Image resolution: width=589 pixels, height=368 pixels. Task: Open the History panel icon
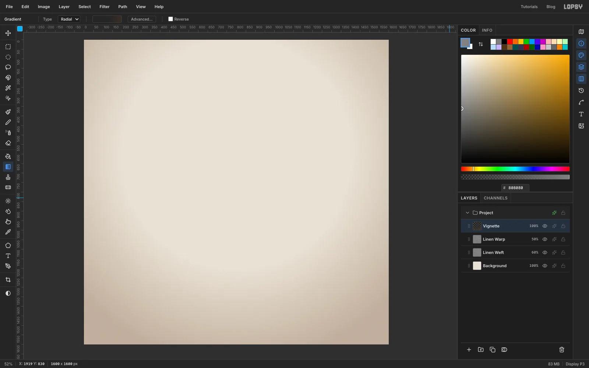click(x=581, y=91)
